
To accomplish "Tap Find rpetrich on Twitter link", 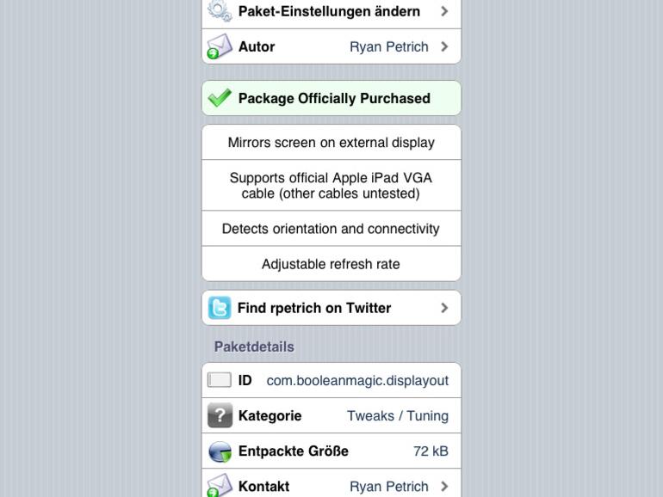I will (x=314, y=308).
